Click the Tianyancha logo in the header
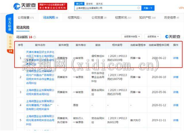Screen dimensions: 184x133 (x=25, y=6)
